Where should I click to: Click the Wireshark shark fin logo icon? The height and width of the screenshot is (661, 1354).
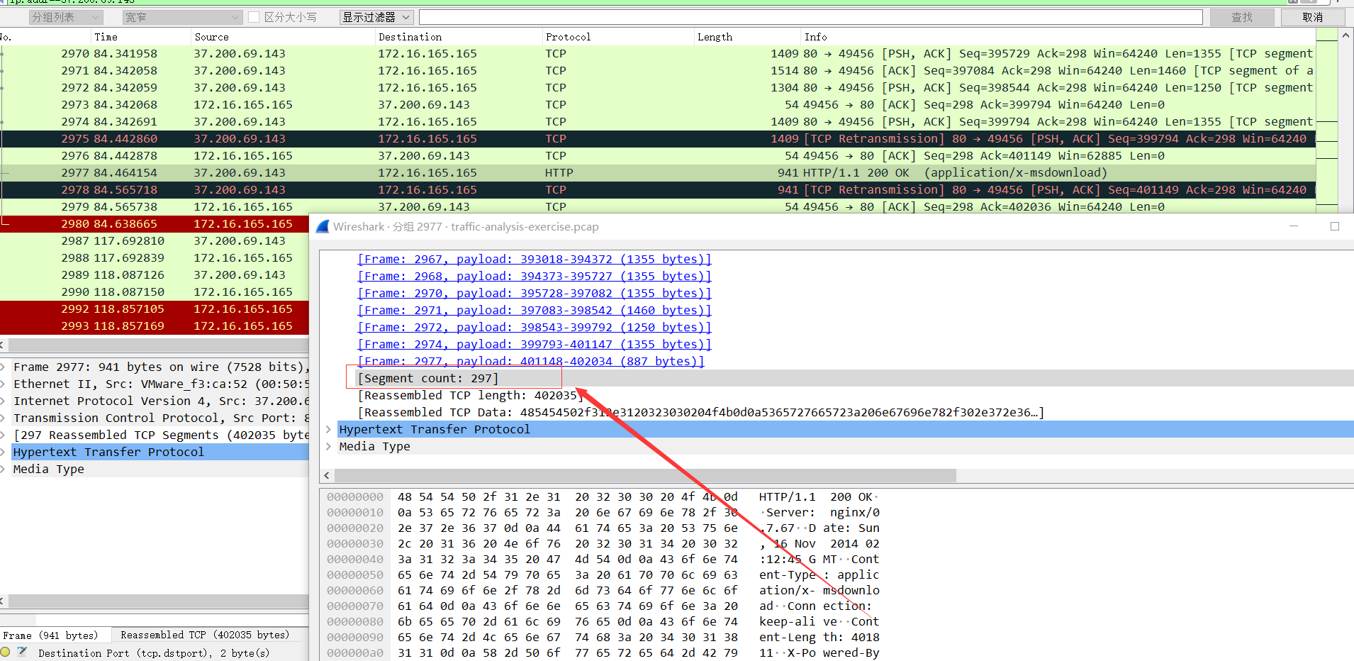323,226
